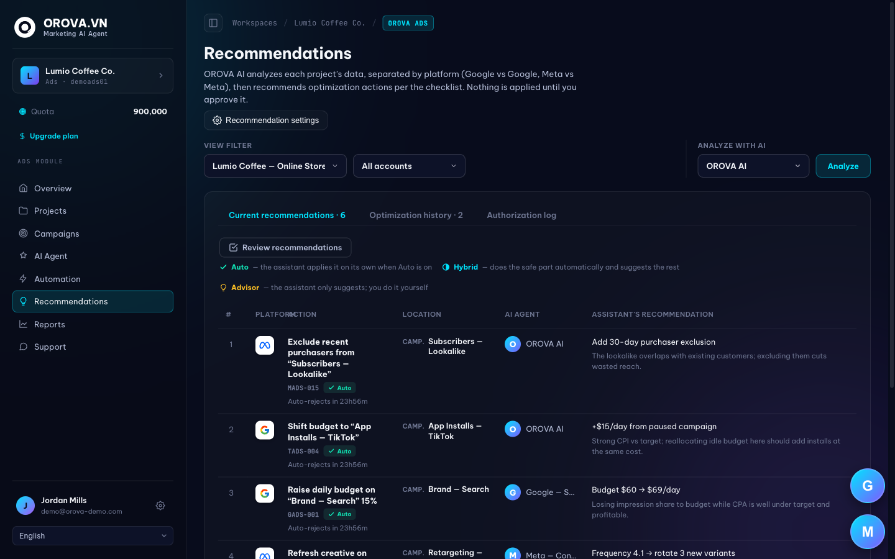This screenshot has height=559, width=895.
Task: Click the OROVA ADS badge
Action: pyautogui.click(x=408, y=23)
